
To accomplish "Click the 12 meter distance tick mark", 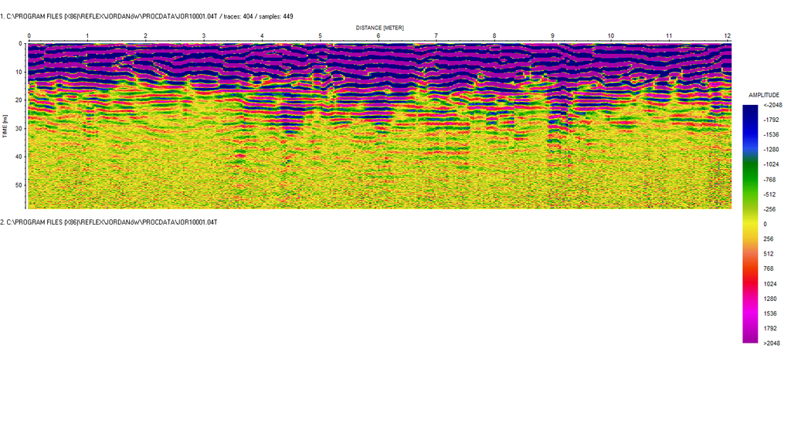I will pos(727,36).
